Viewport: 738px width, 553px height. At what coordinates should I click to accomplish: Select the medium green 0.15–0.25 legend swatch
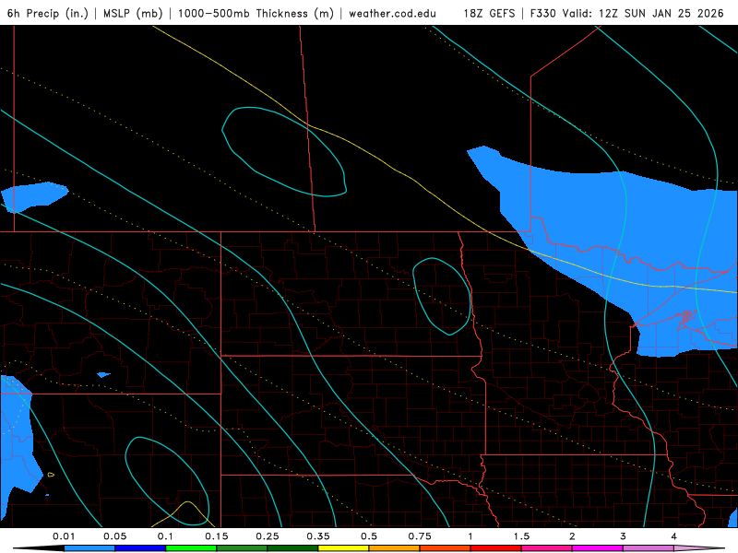tap(242, 548)
